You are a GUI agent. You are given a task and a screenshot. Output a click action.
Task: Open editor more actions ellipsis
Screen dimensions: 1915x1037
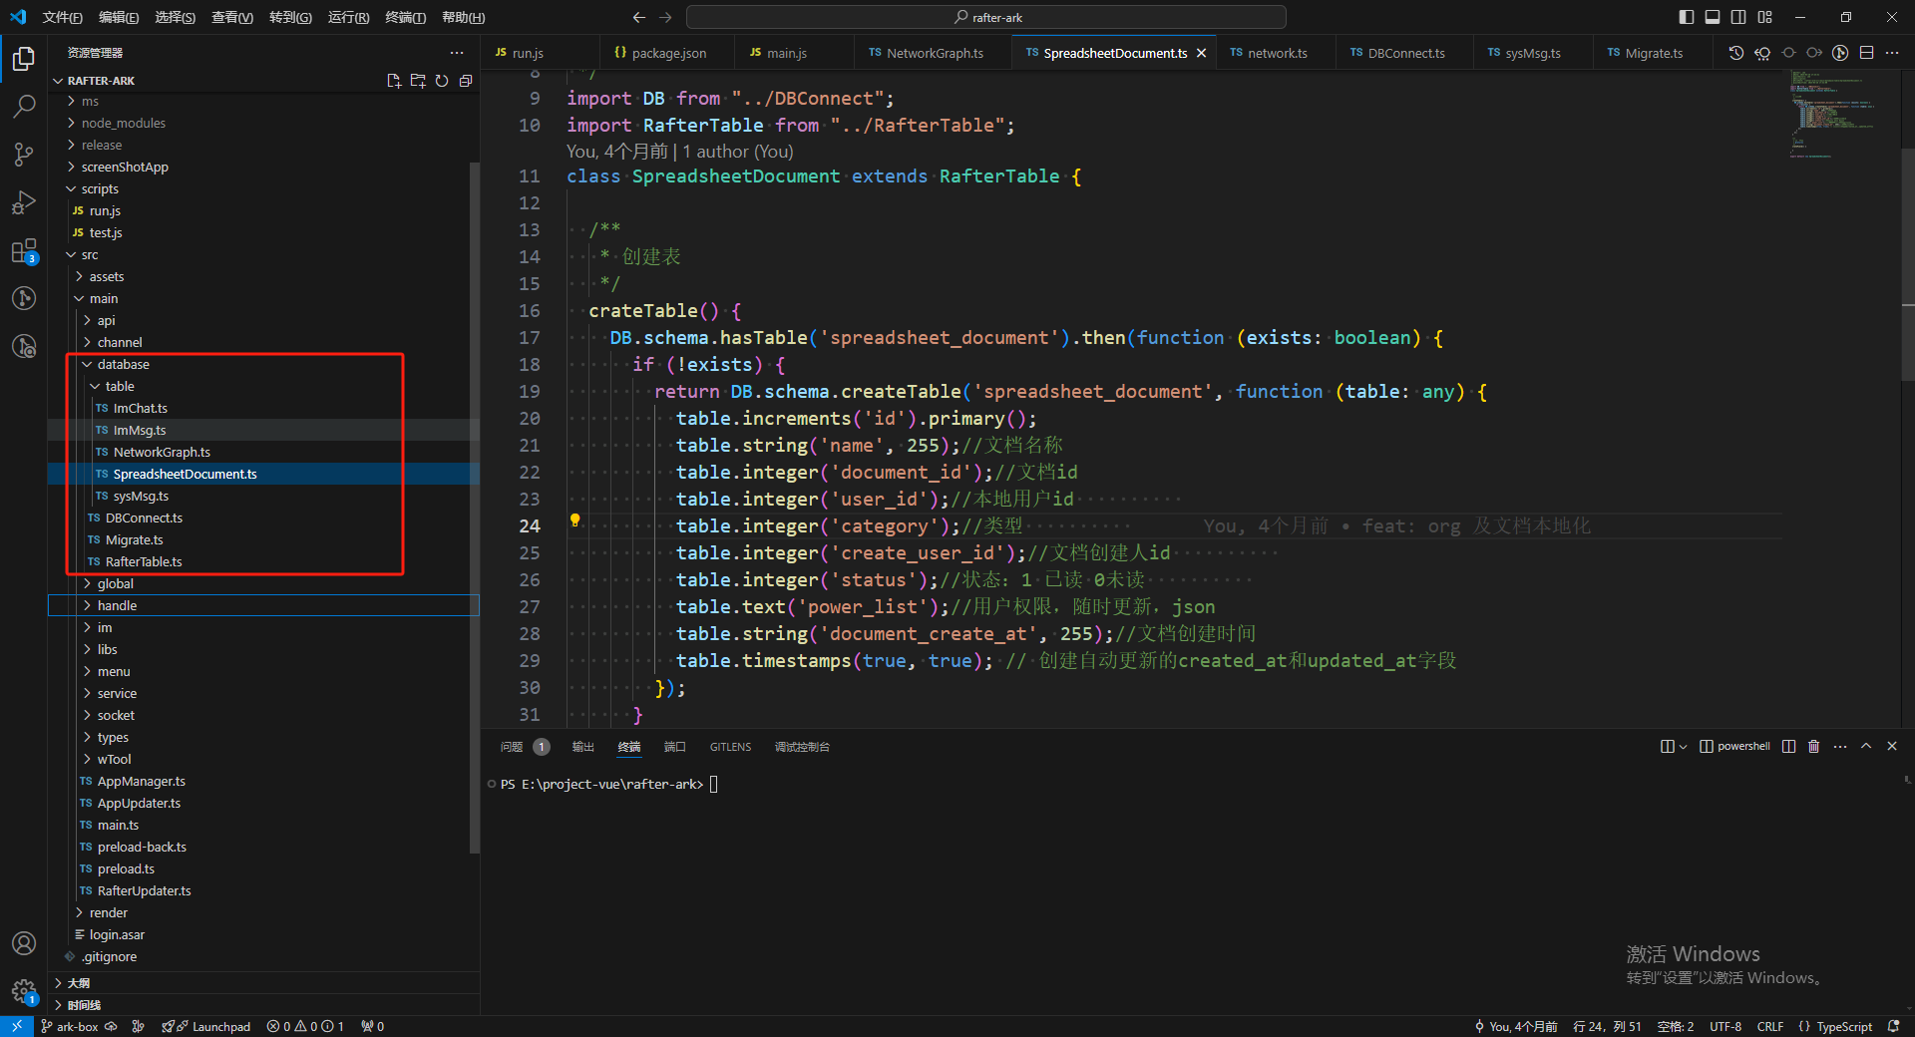point(1892,53)
